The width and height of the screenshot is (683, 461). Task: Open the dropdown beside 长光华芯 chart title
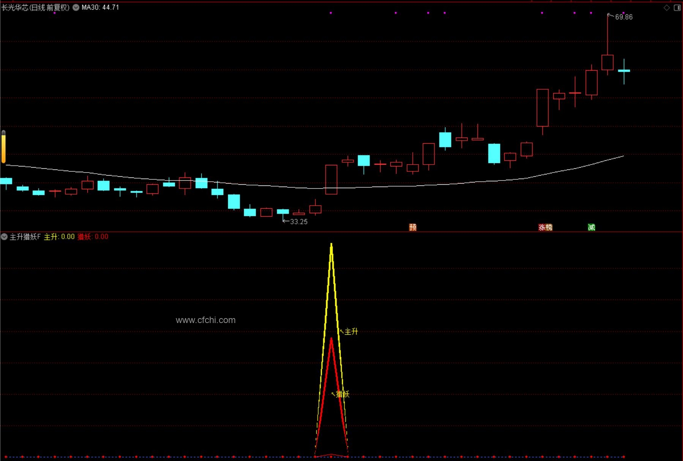tap(76, 8)
